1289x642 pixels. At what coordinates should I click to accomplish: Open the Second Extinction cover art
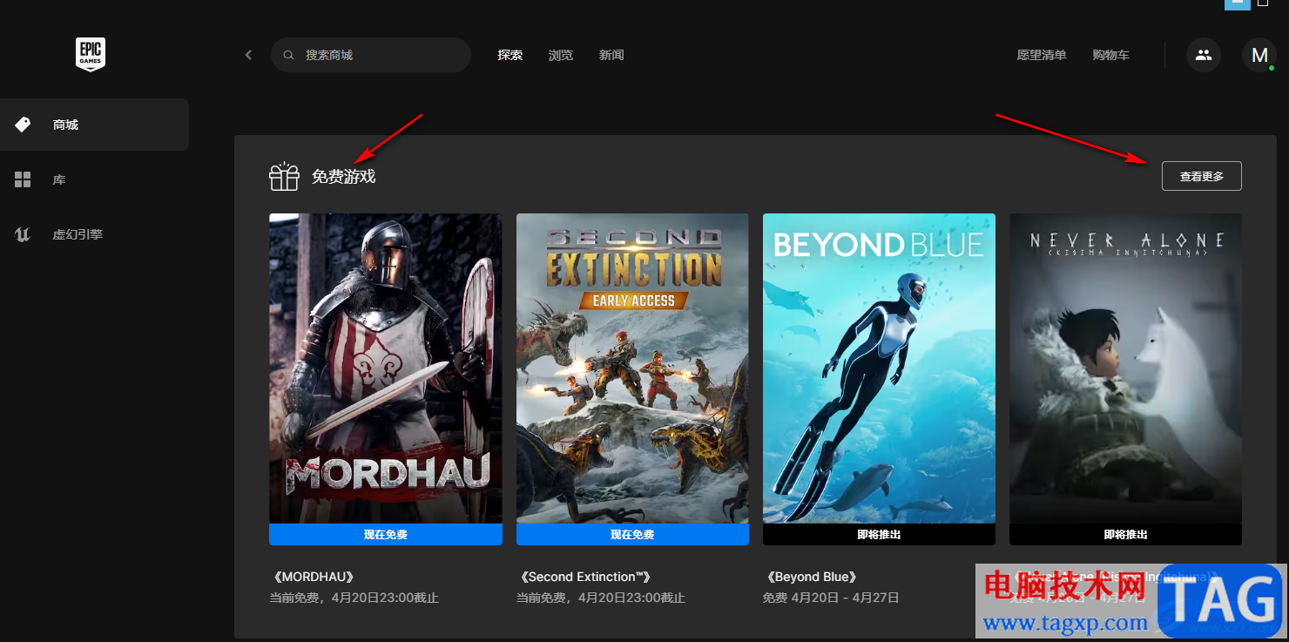coord(632,368)
